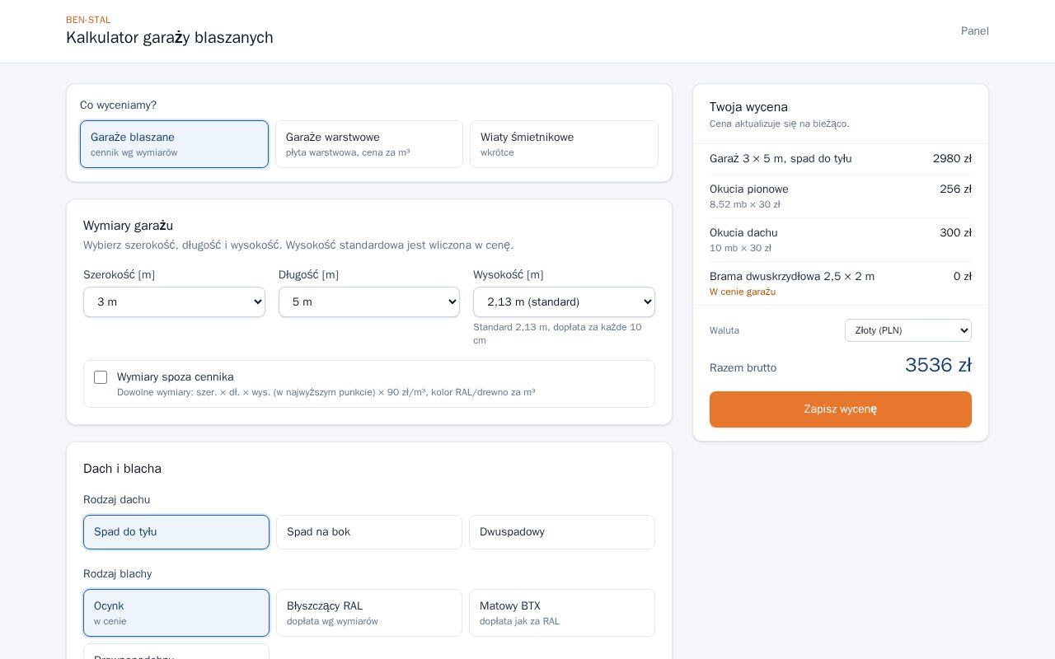Pick Ocynk sheet metal type
The height and width of the screenshot is (659, 1055).
tap(176, 613)
